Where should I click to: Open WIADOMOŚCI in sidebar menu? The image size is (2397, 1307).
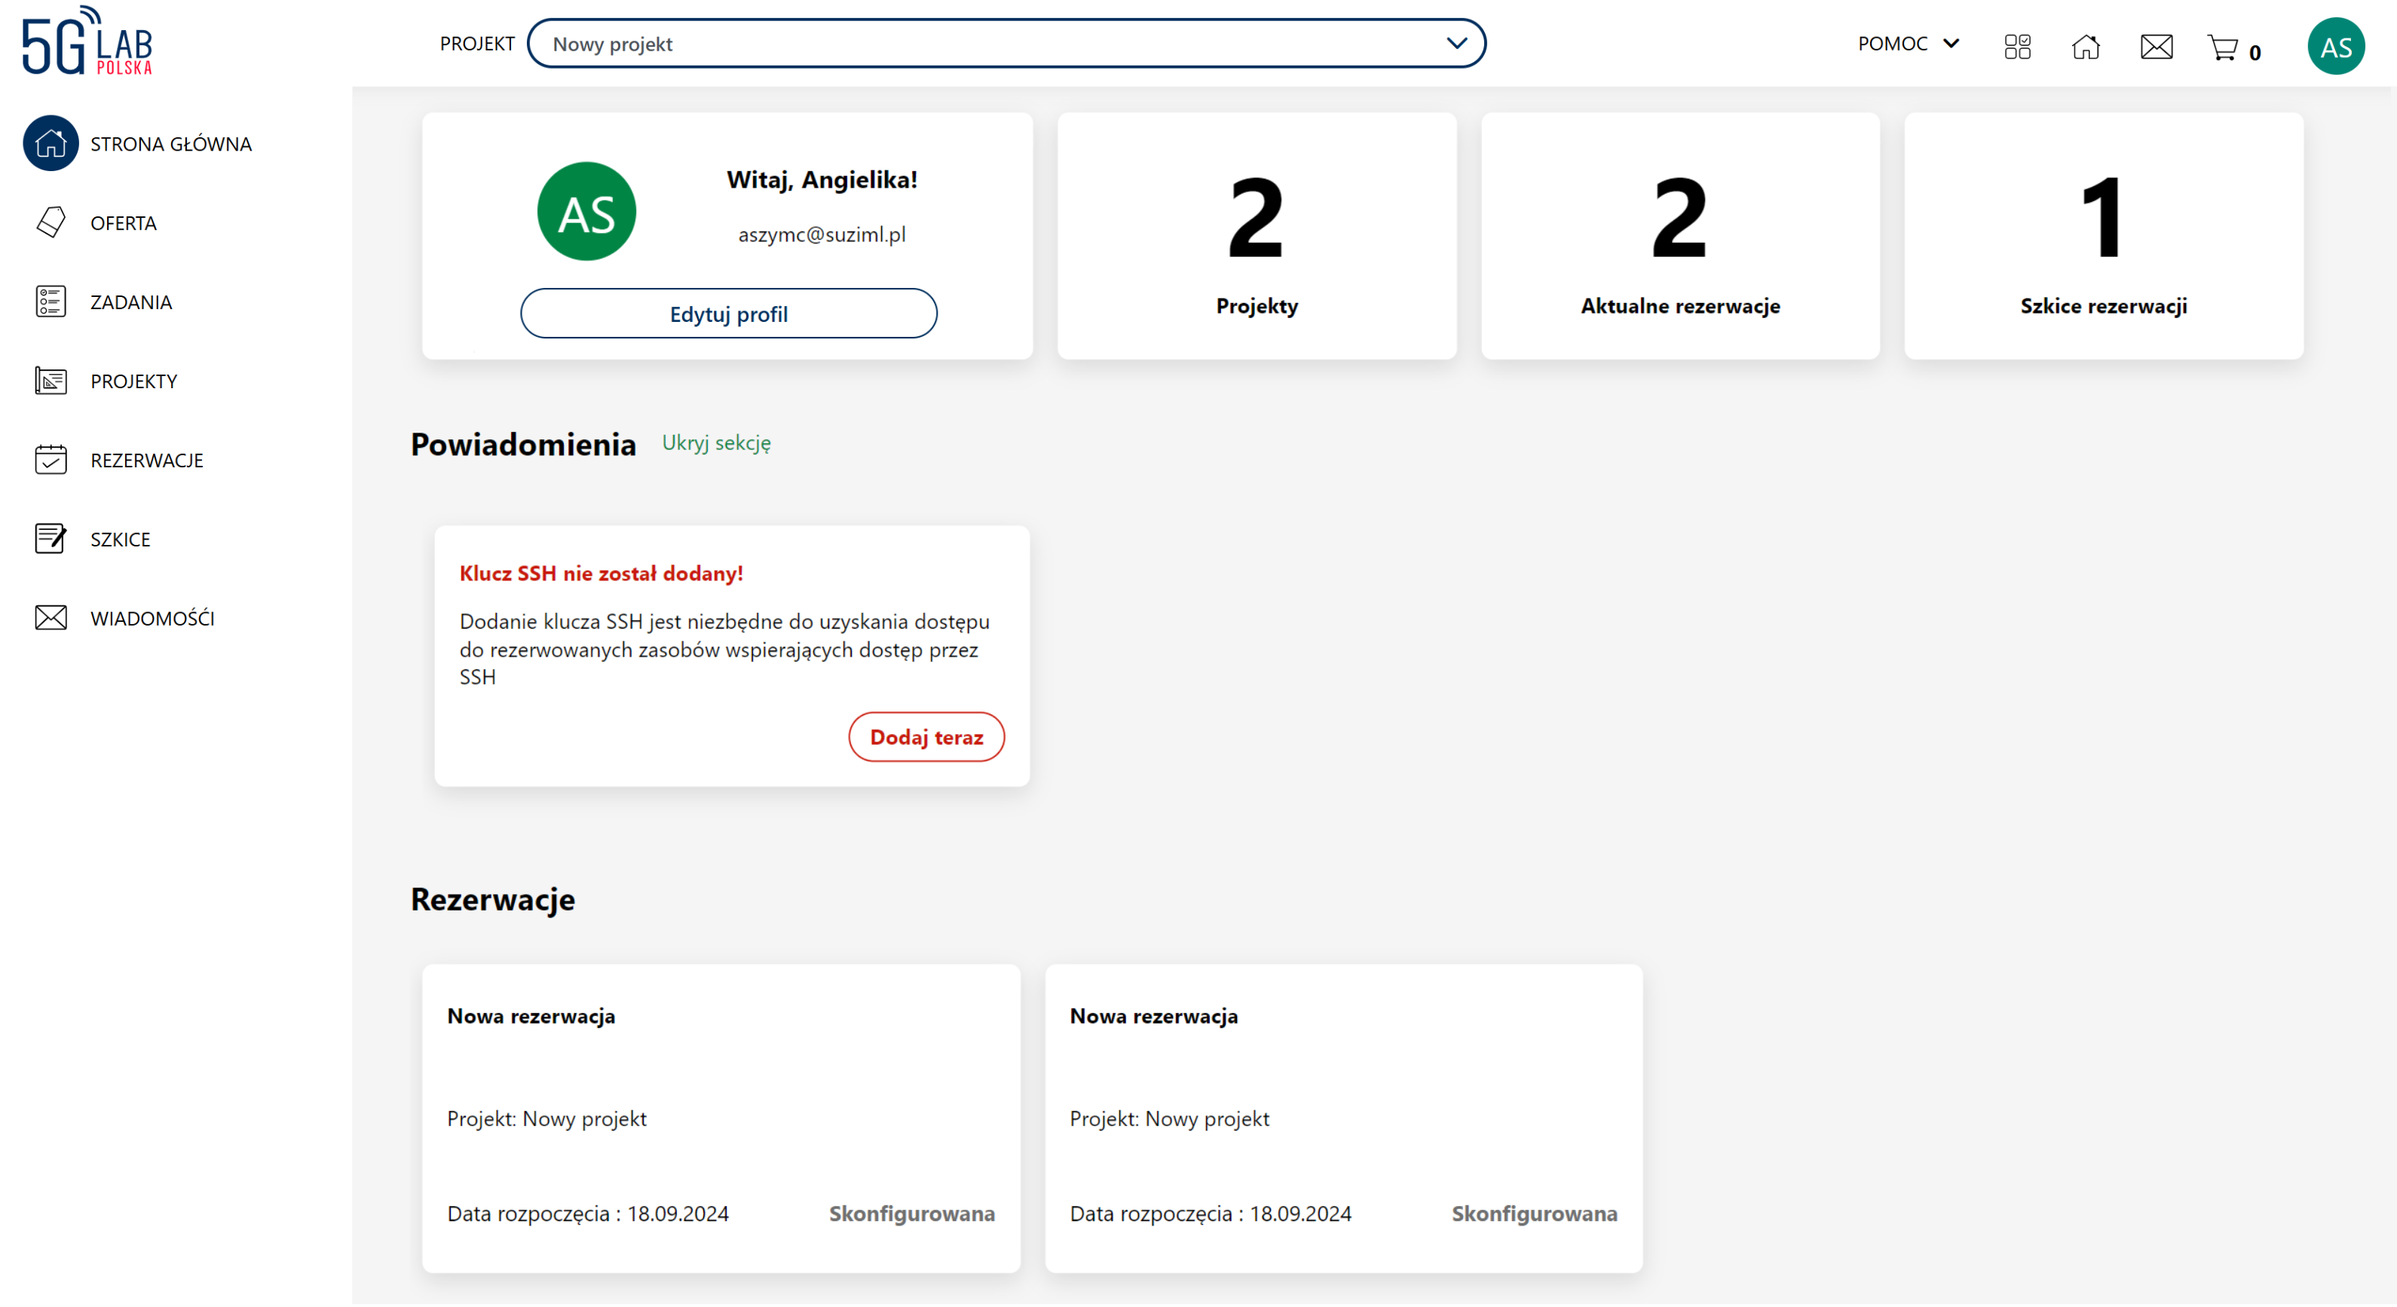point(152,619)
